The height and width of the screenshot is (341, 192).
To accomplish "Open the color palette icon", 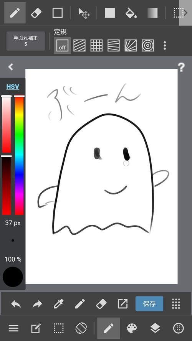I will pos(132,328).
